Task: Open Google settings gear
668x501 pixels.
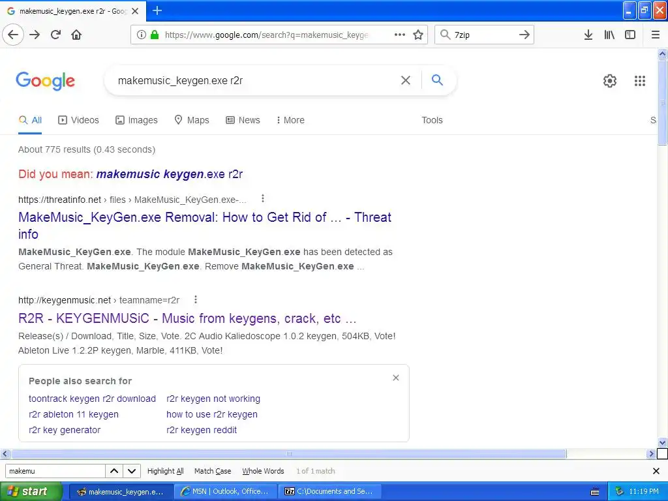Action: coord(610,80)
